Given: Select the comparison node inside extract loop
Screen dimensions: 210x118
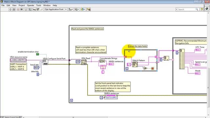Looking at the screenshot, I should click(145, 69).
